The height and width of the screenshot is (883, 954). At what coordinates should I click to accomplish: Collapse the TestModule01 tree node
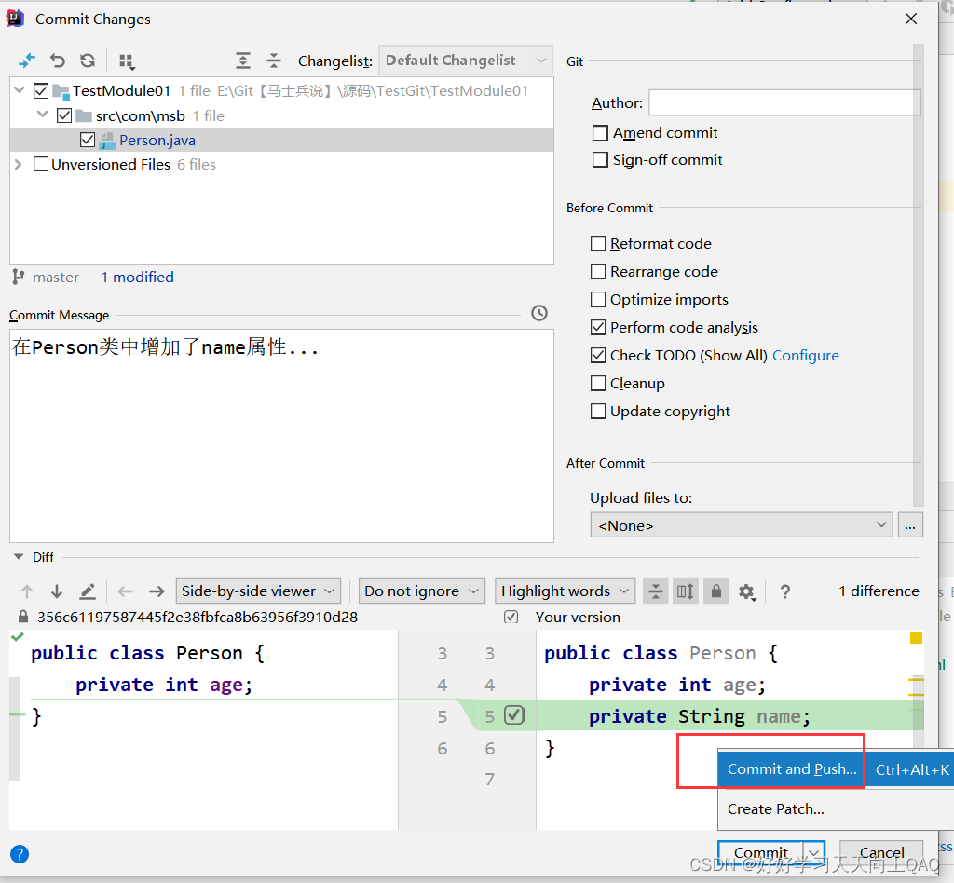tap(19, 90)
